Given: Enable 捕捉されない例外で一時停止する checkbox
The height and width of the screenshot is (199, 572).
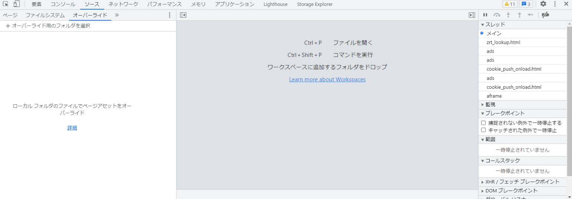Looking at the screenshot, I should (x=483, y=123).
